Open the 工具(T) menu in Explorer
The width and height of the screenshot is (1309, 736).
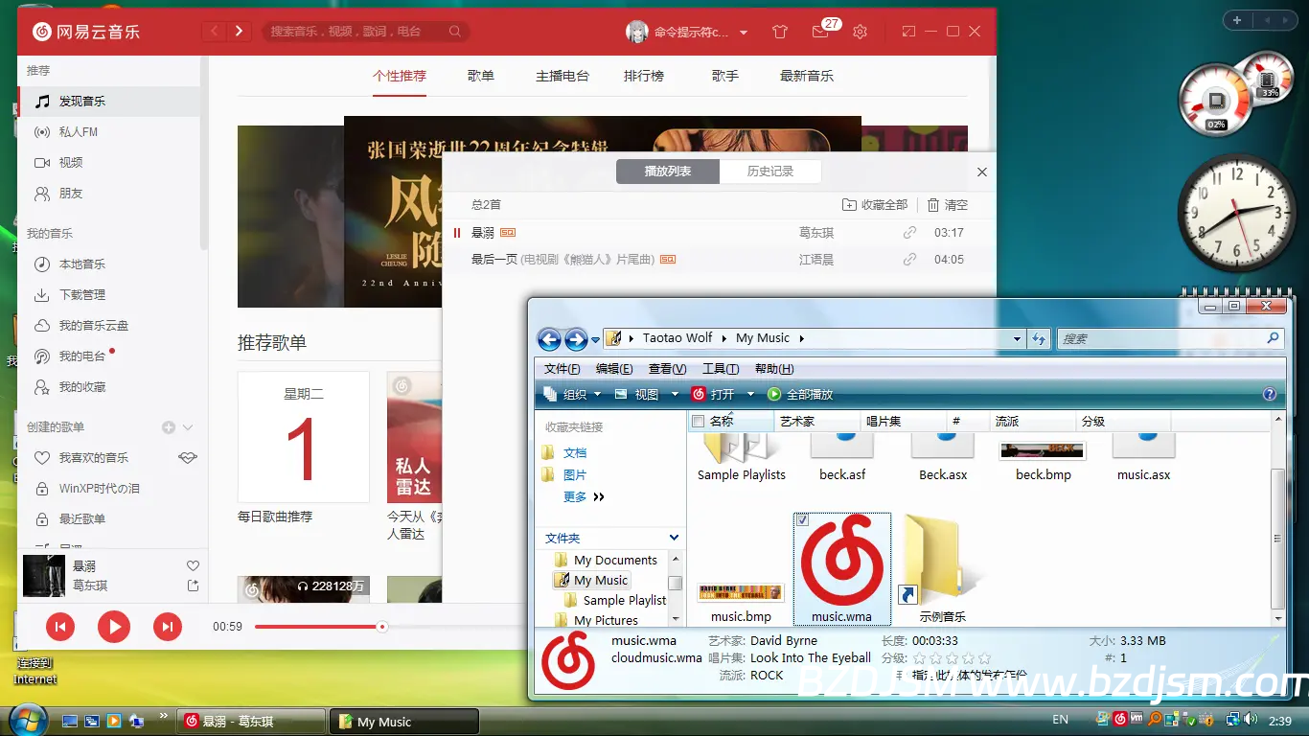721,369
